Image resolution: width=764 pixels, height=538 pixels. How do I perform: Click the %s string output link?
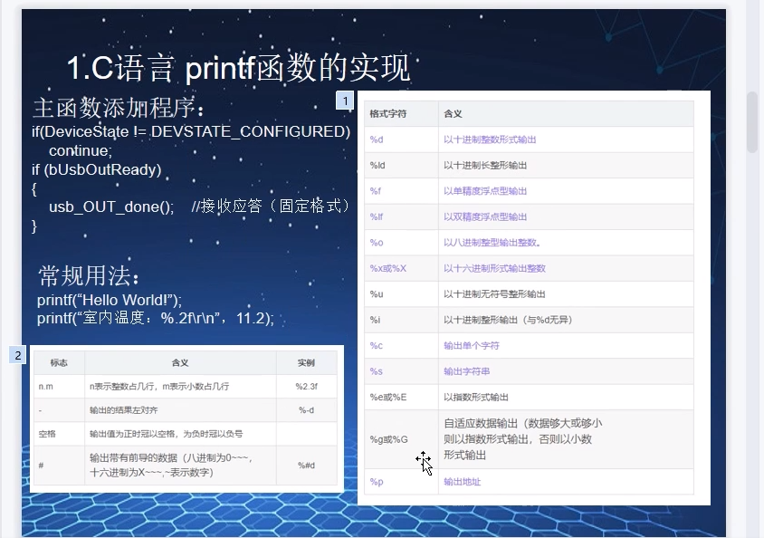[x=377, y=371]
